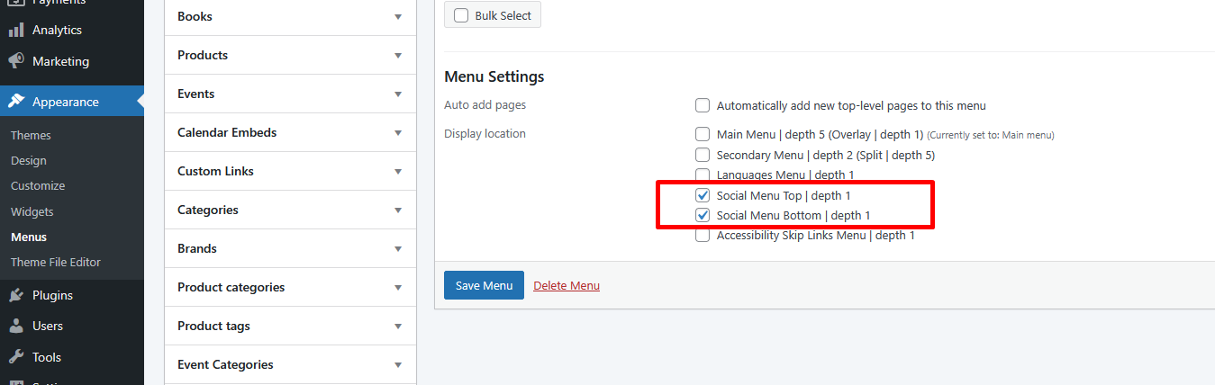Screen dimensions: 1215x385
Task: Click the Marketing megaphone icon
Action: pos(16,61)
